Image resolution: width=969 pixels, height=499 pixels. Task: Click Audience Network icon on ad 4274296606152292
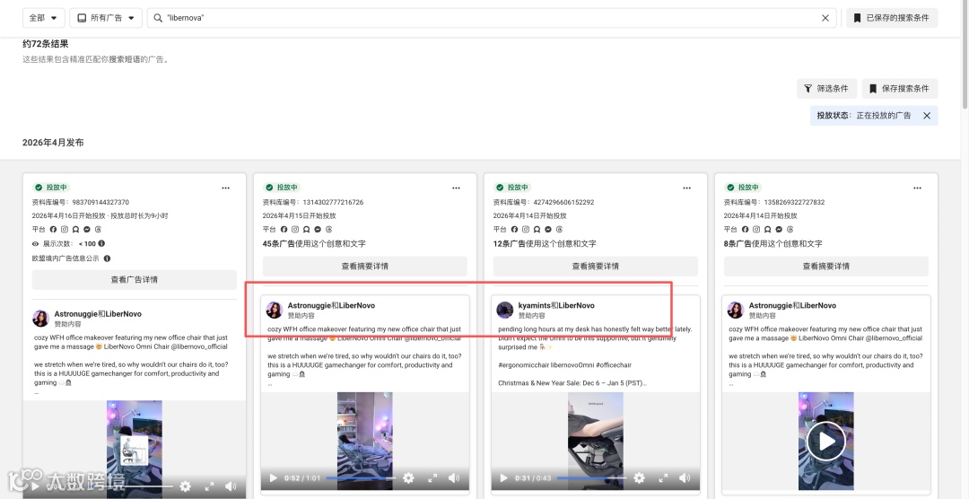[537, 230]
